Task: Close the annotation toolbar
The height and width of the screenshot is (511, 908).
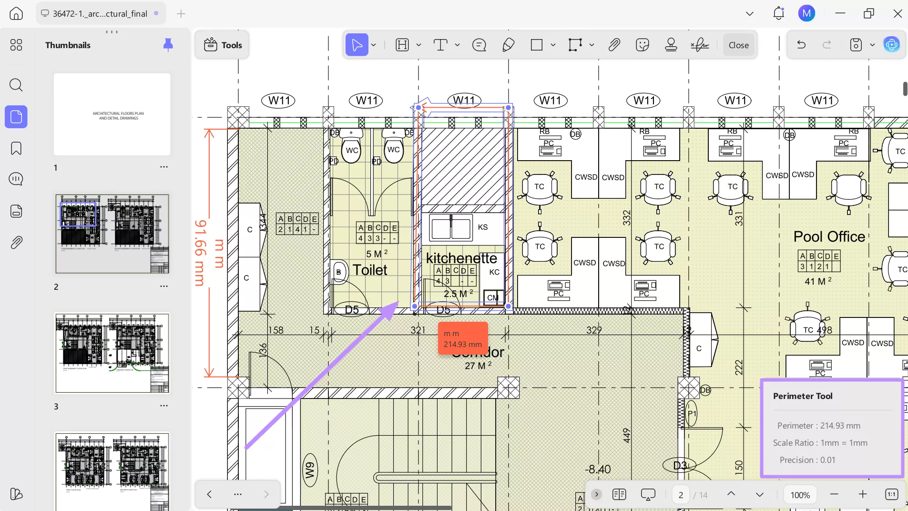Action: pyautogui.click(x=738, y=44)
